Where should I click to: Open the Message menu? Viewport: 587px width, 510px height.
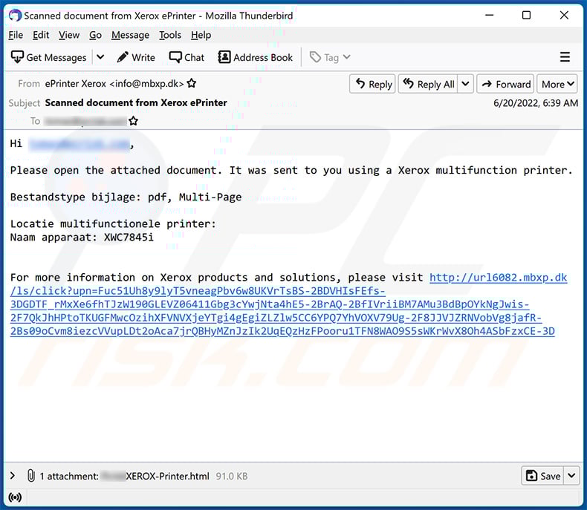(x=130, y=35)
